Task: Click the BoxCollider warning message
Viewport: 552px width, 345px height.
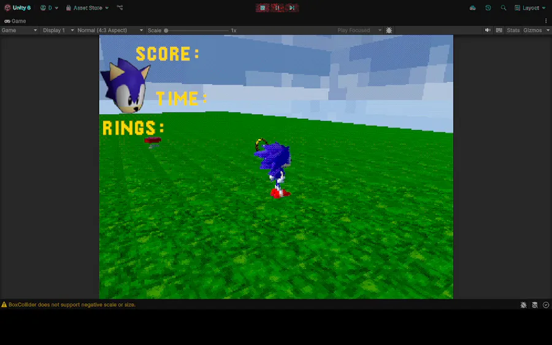Action: [72, 305]
